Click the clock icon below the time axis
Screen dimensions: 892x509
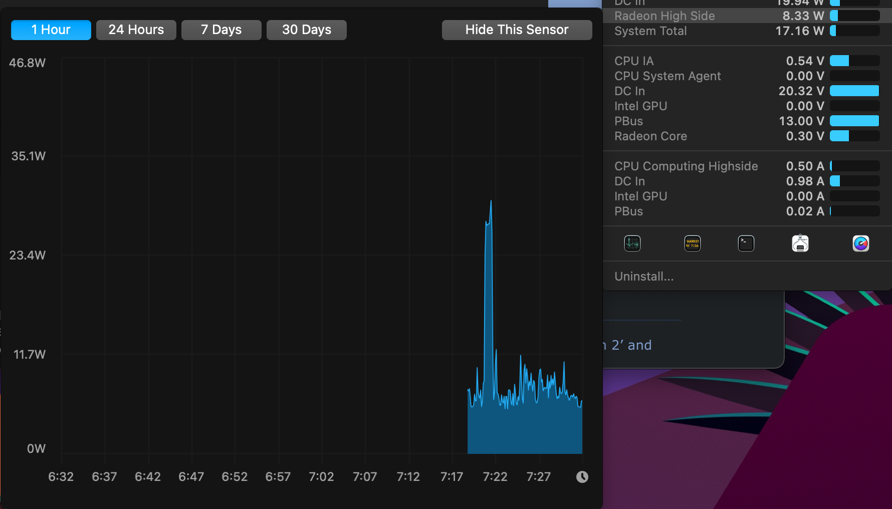coord(582,476)
